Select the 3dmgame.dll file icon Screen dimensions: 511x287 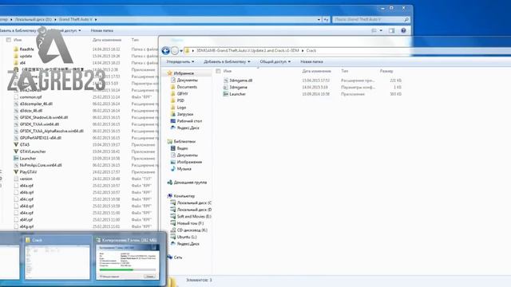tap(226, 81)
